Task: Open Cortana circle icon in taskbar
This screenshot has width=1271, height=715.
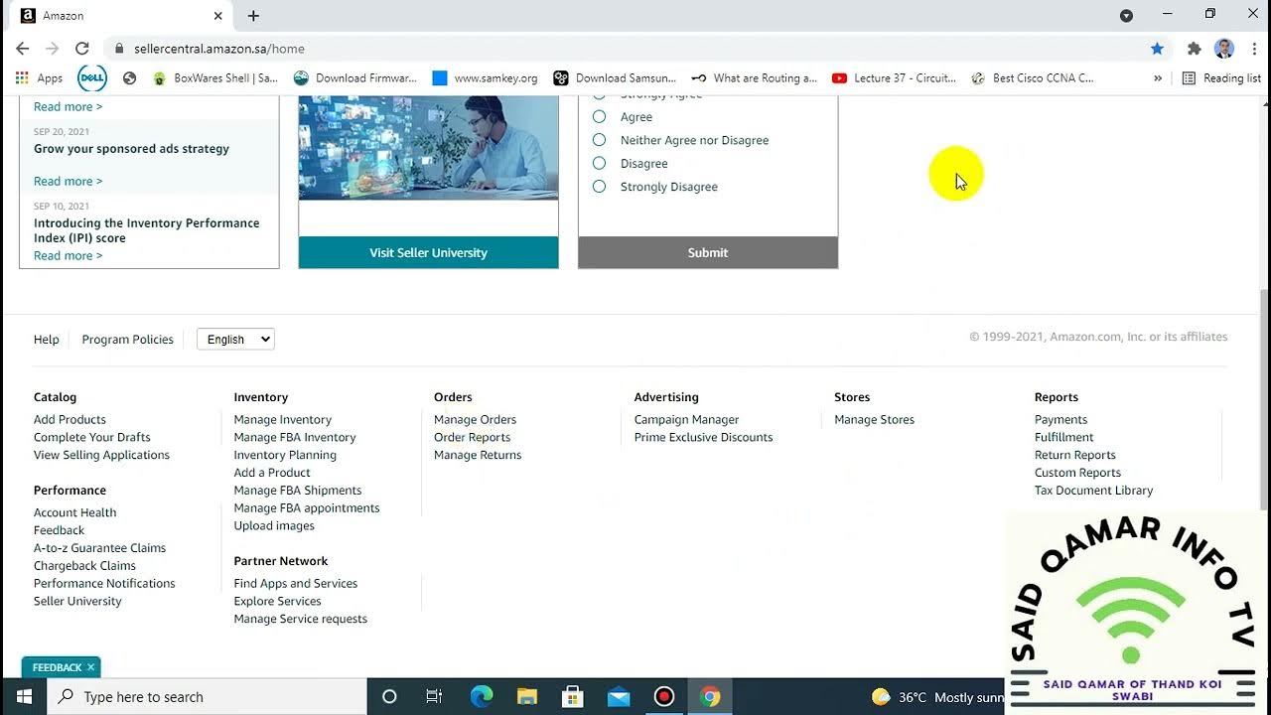Action: [x=389, y=696]
